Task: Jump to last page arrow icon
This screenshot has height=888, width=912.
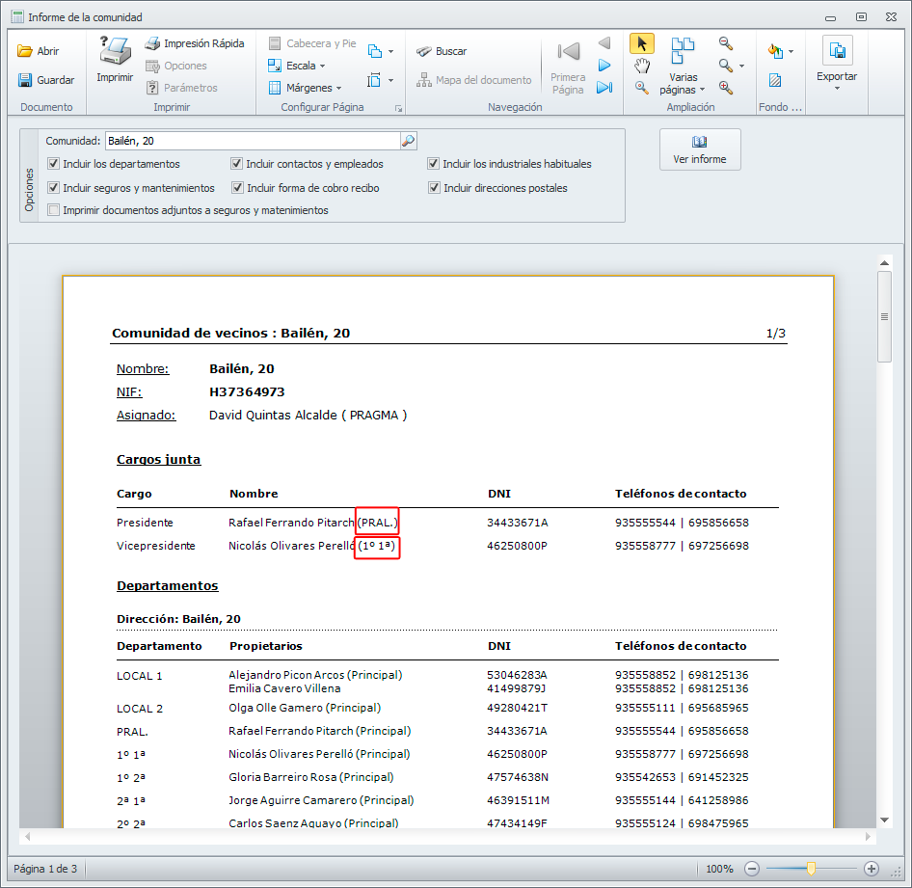Action: [x=604, y=88]
